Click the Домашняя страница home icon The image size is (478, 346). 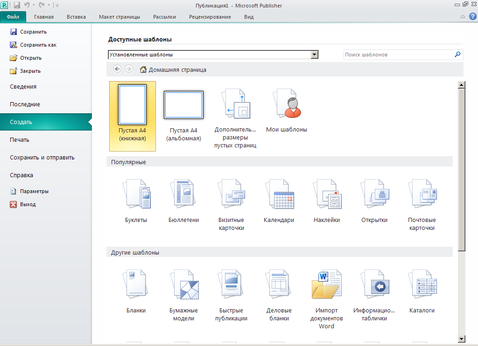143,69
